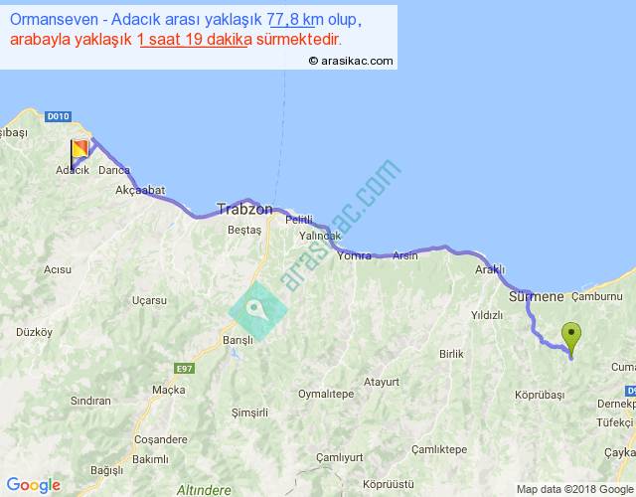
Task: Click the E97 highway shield
Action: coord(182,369)
